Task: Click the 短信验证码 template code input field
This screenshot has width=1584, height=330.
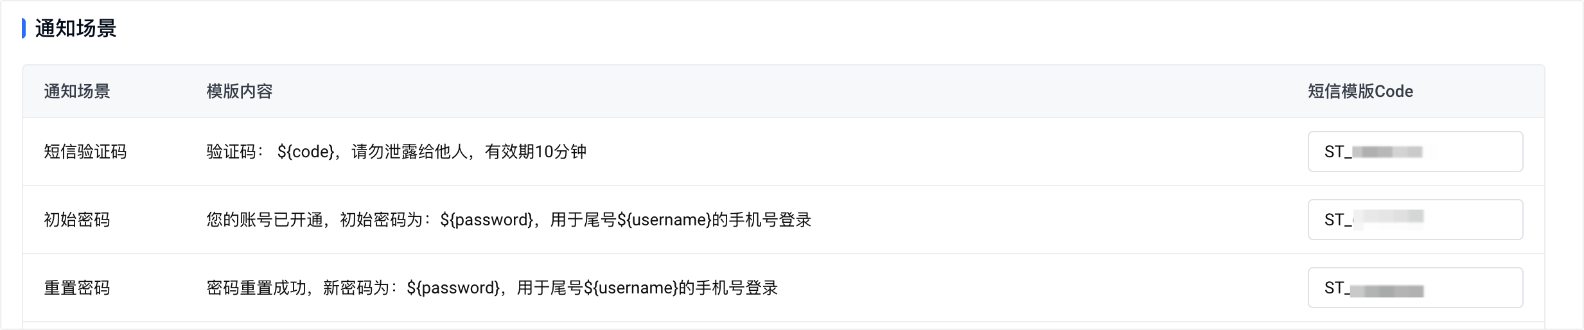Action: tap(1415, 152)
